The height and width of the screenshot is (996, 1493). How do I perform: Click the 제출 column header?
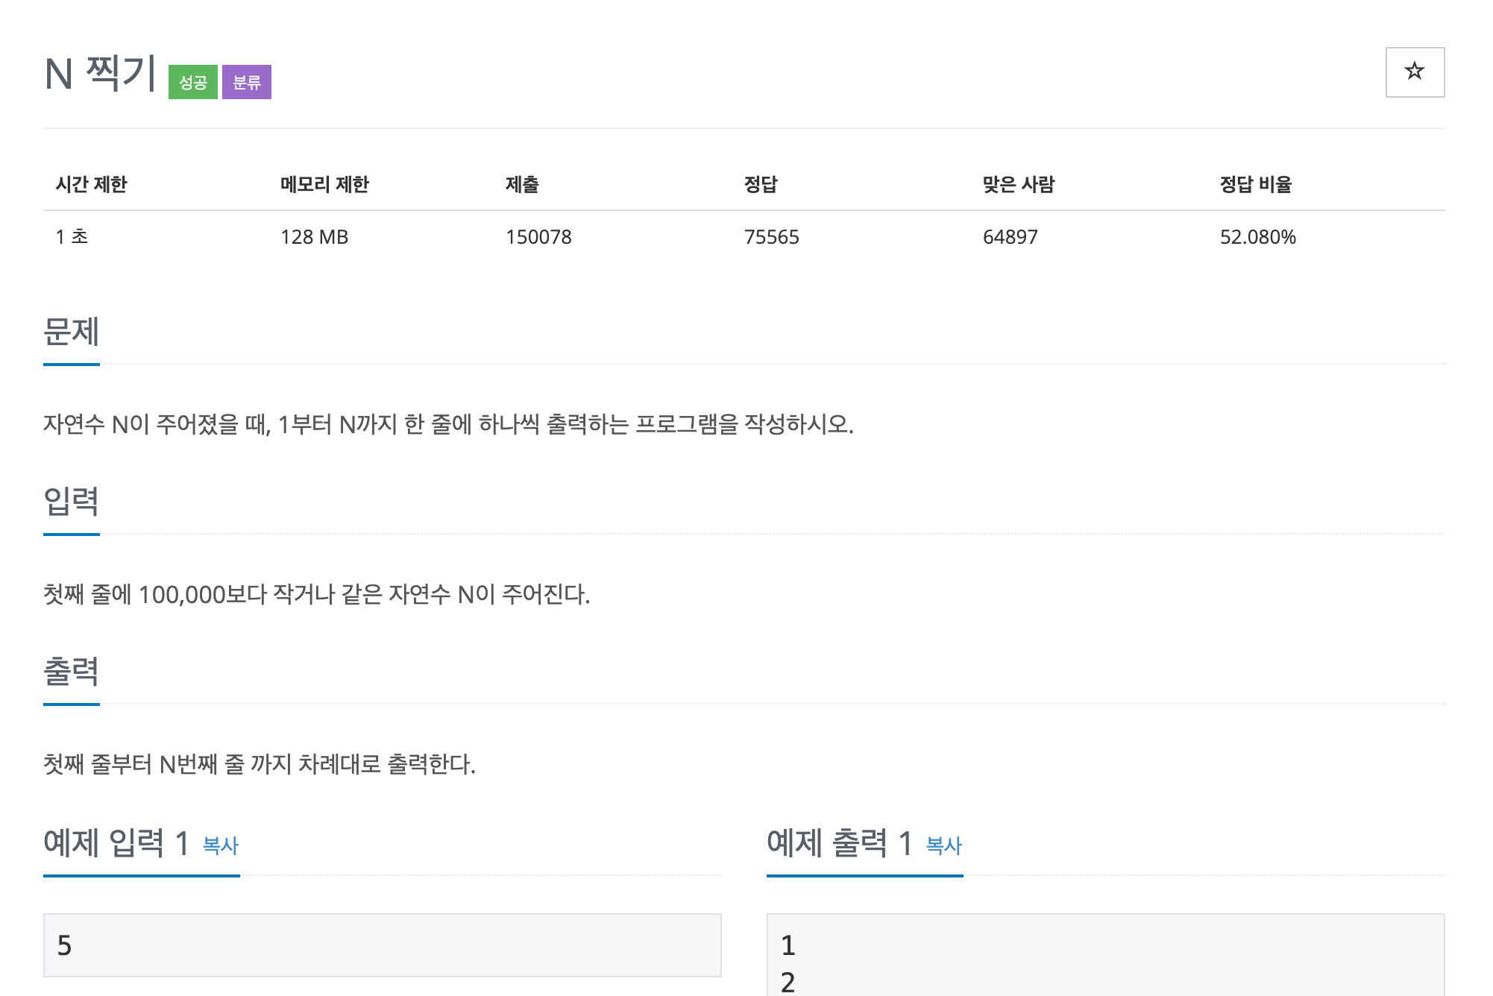tap(522, 184)
